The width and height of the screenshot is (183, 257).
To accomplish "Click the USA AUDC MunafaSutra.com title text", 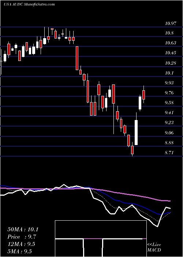I will pos(29,4).
